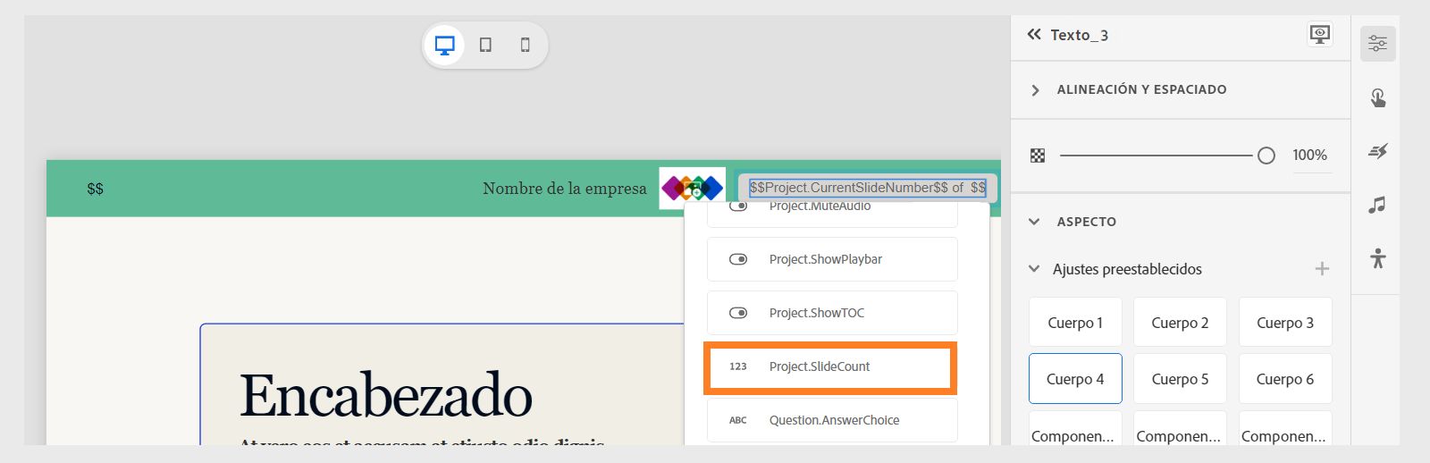Screen dimensions: 1430x463
Task: Click the preview monitor icon beside Texto_3
Action: (1320, 35)
